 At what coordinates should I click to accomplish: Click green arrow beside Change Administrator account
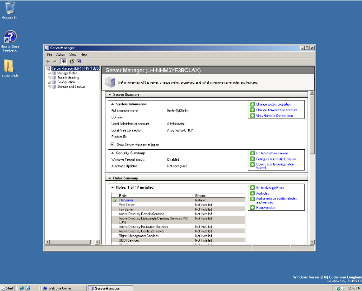[252, 110]
